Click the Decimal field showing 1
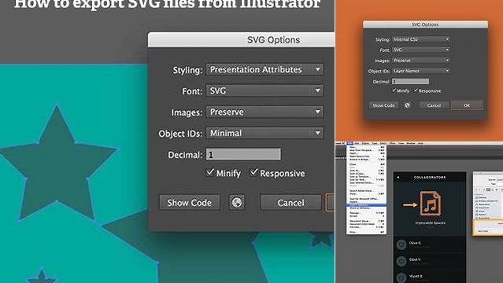This screenshot has width=503, height=283. [243, 155]
